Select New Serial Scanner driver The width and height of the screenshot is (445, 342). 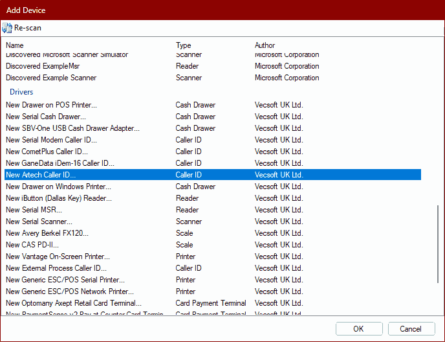(39, 222)
